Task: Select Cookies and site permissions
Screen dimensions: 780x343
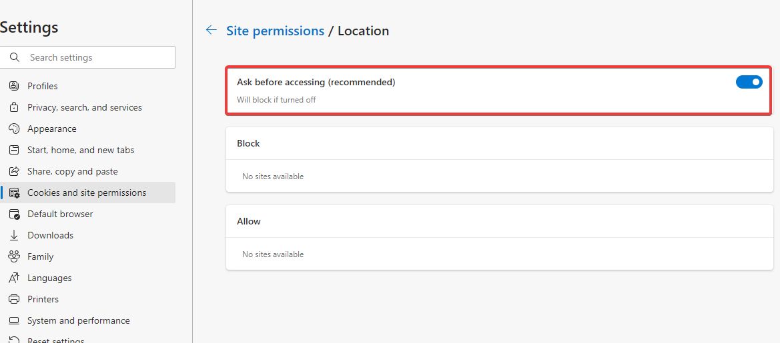Action: 87,192
